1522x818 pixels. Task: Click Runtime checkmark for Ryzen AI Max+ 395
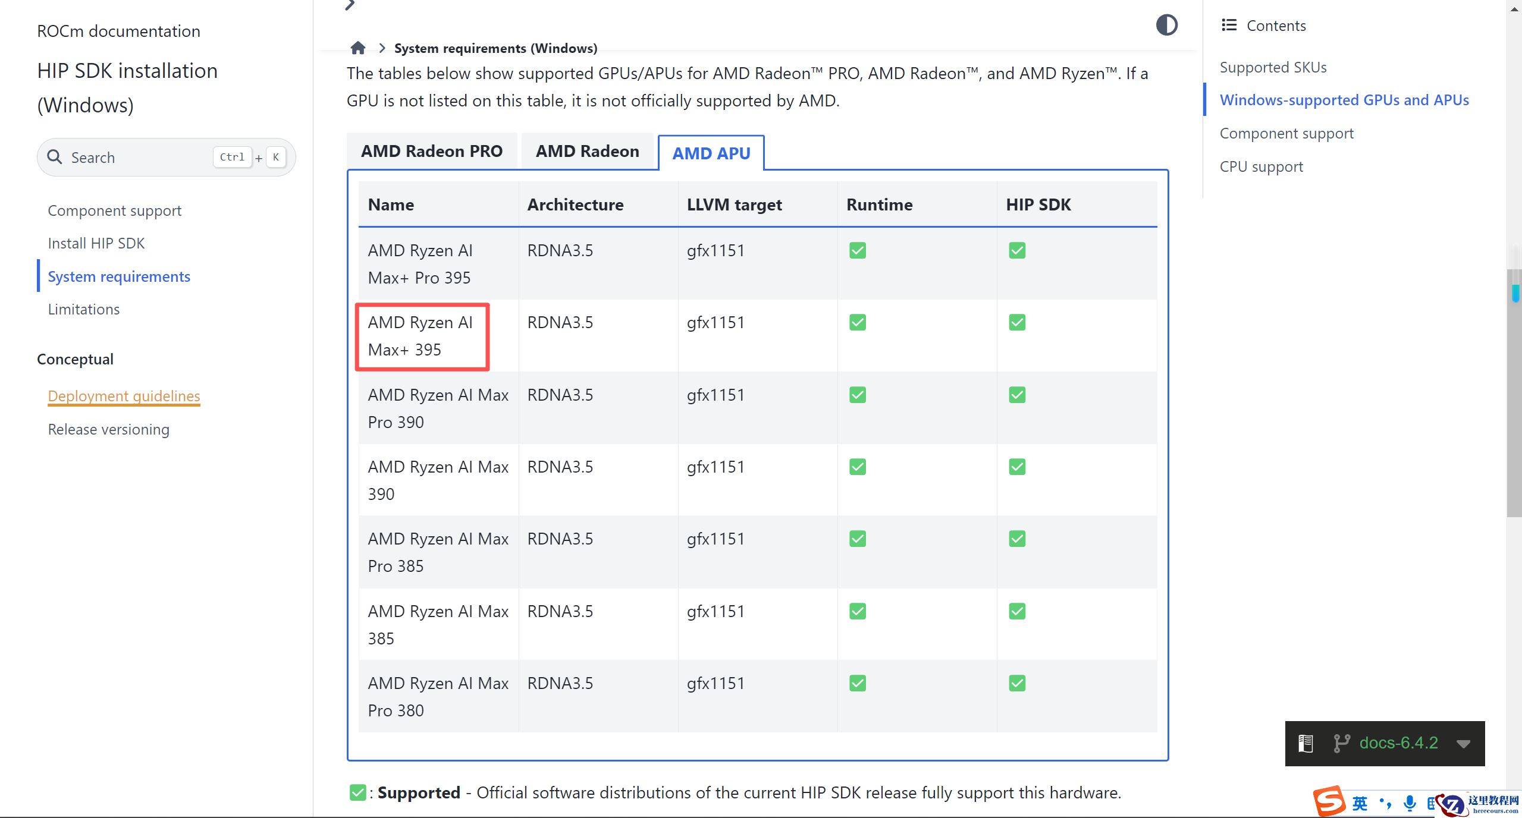(x=857, y=322)
